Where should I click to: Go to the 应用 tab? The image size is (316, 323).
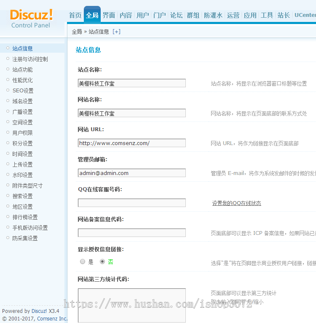point(250,15)
